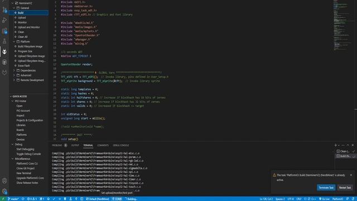Screen dimensions: 357x201
Task: Click PlatformIO Clean trash icon in status bar
Action: point(65,199)
